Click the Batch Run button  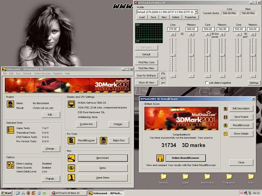pyautogui.click(x=119, y=140)
